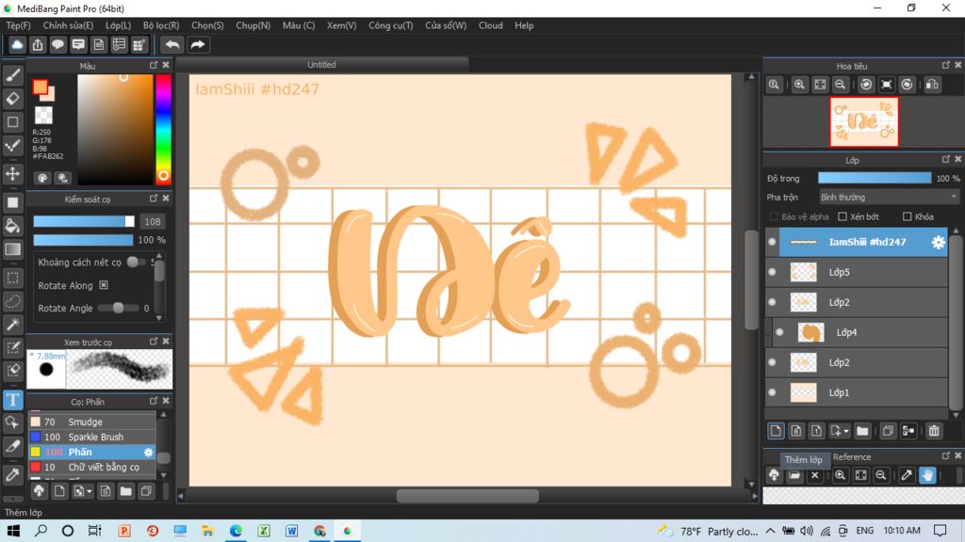Screen dimensions: 965x542
Task: Select the Lasso selection tool
Action: point(12,301)
